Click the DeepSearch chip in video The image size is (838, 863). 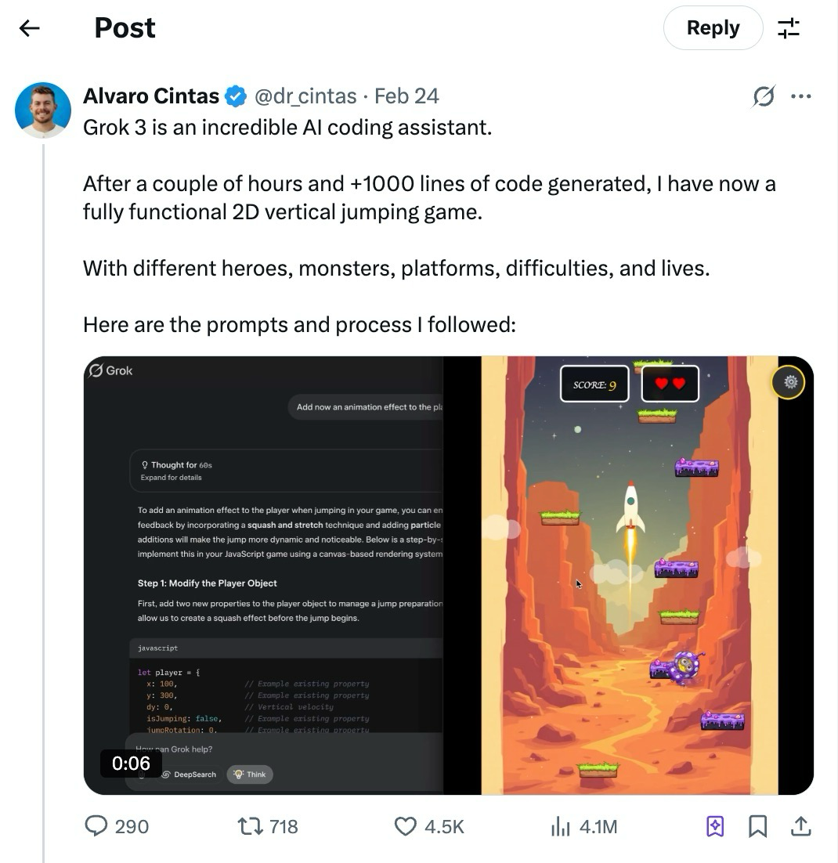coord(189,775)
